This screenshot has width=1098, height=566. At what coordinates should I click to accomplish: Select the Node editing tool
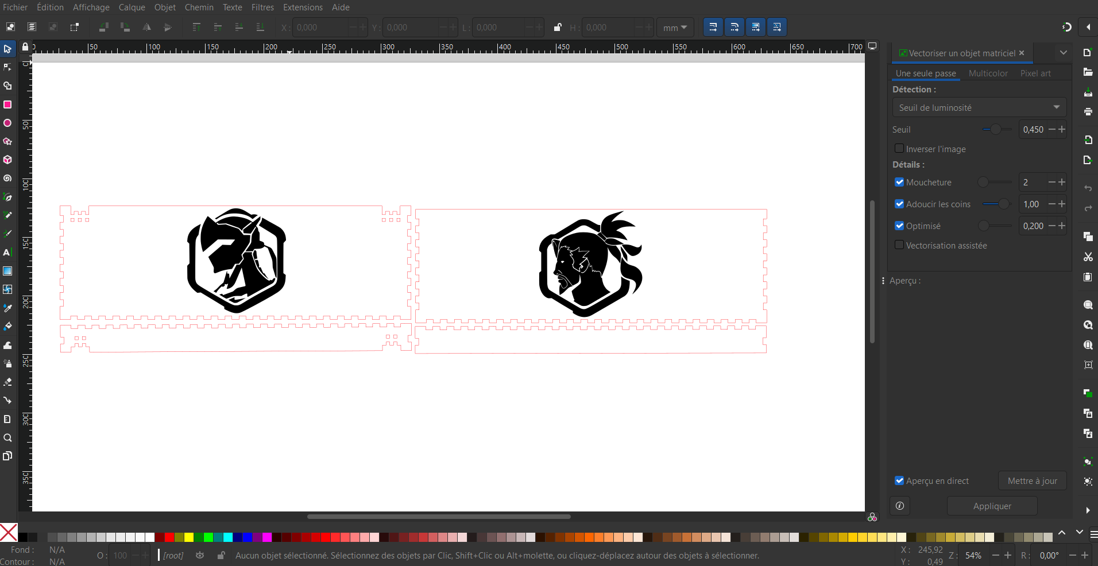pyautogui.click(x=7, y=67)
